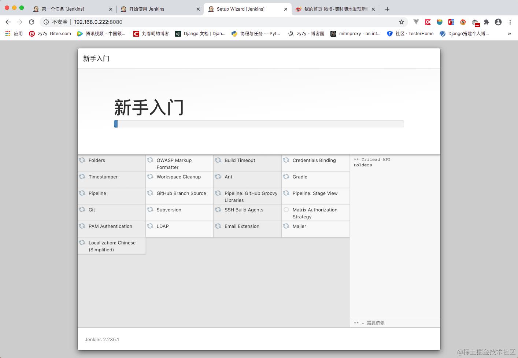The image size is (518, 358).
Task: Open the Django 文档 bookmark
Action: [200, 34]
